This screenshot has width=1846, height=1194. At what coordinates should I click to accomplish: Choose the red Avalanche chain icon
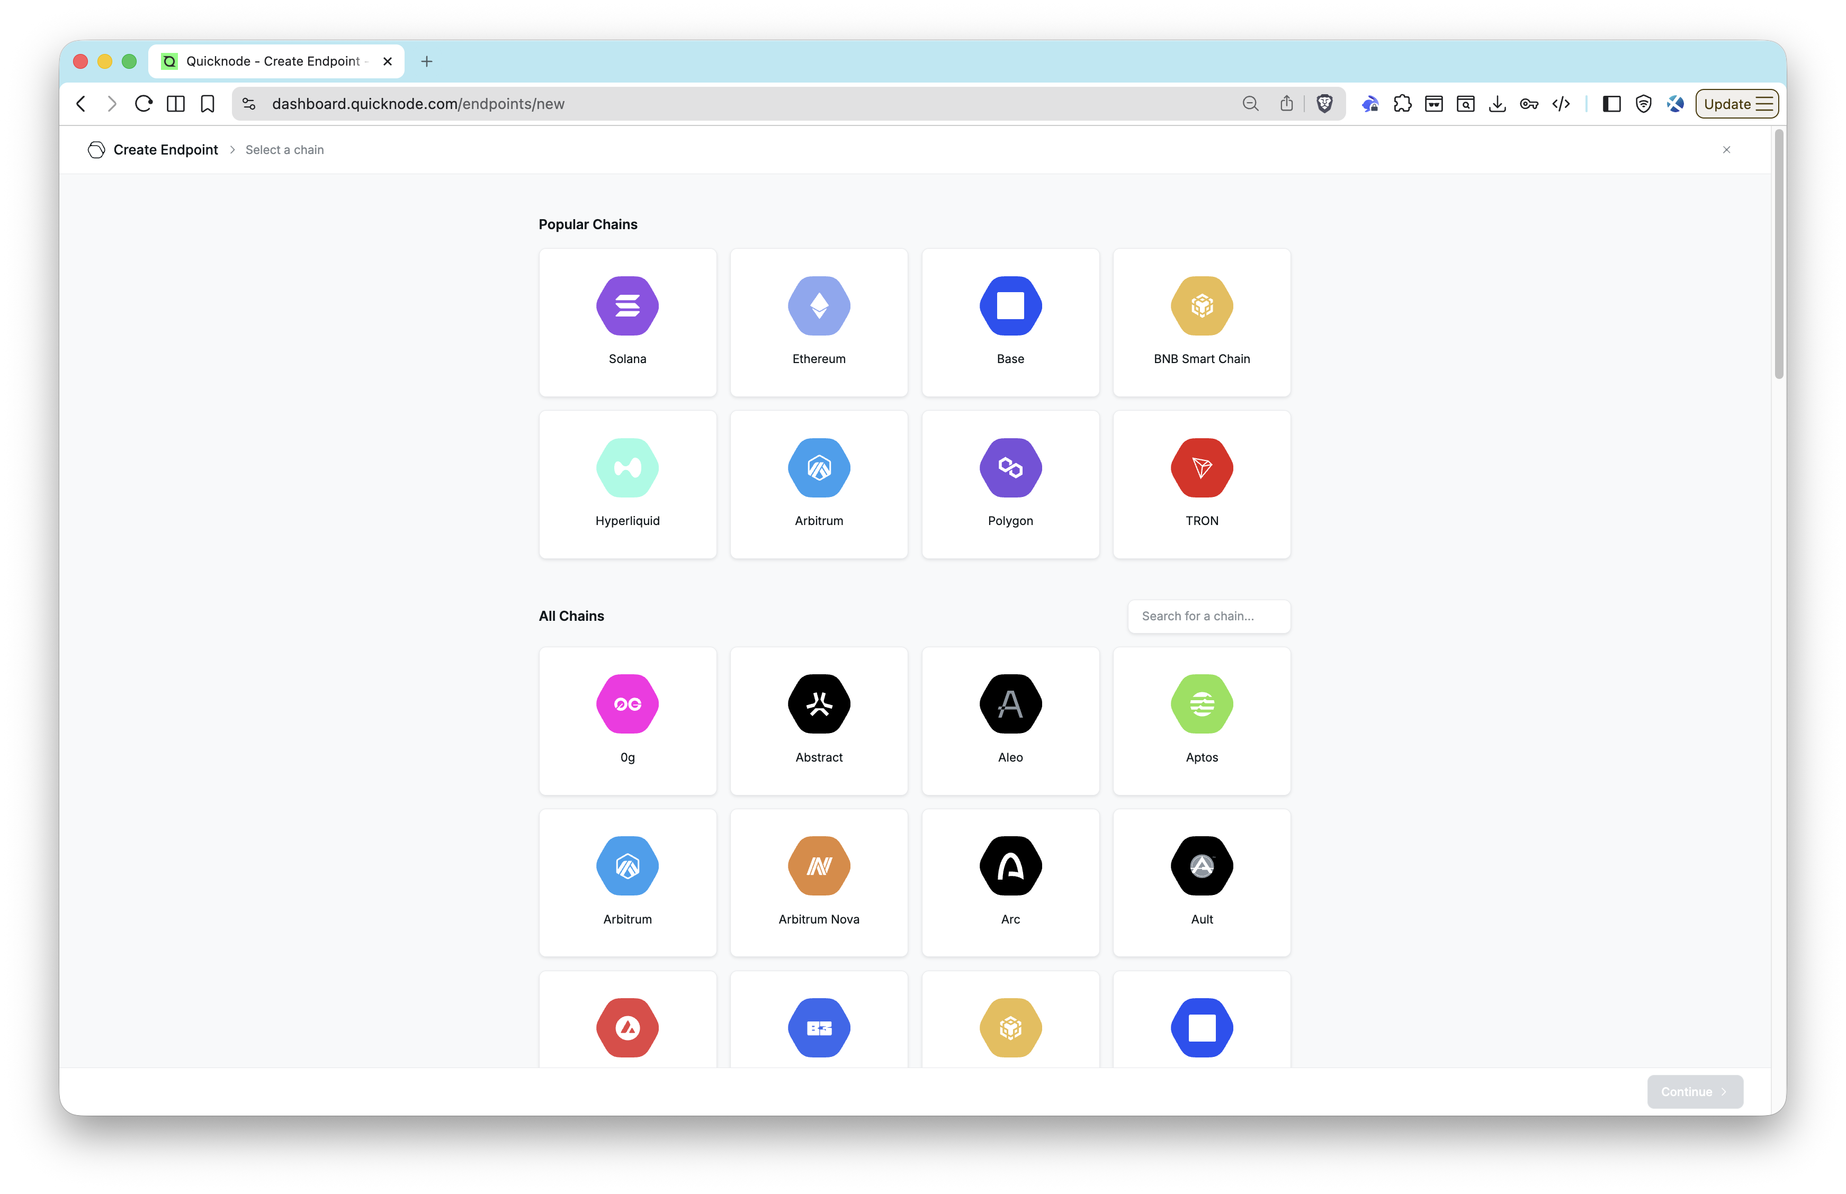[628, 1027]
